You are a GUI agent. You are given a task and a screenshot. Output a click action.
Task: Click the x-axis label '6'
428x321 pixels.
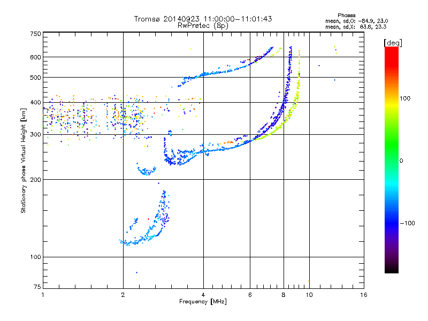coord(250,295)
